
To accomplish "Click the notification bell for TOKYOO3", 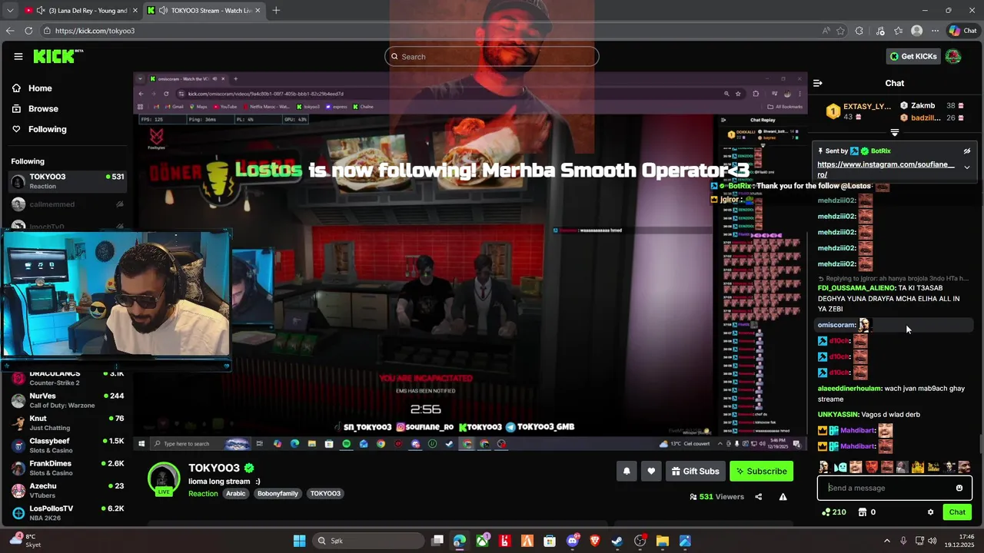I will point(627,471).
